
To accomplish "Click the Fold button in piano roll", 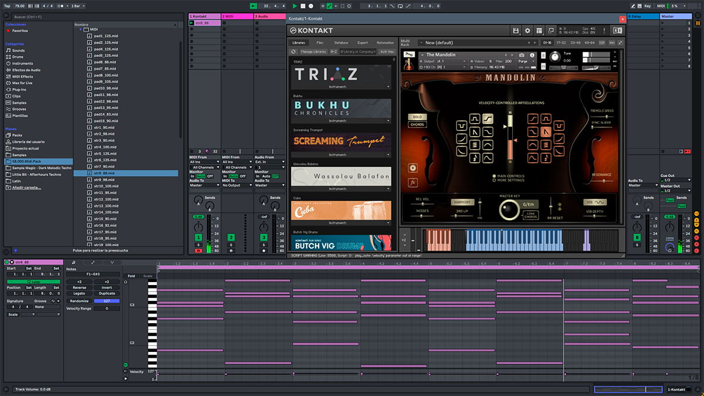I will pyautogui.click(x=131, y=276).
